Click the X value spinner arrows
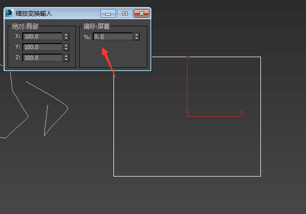306x214 pixels. click(66, 36)
